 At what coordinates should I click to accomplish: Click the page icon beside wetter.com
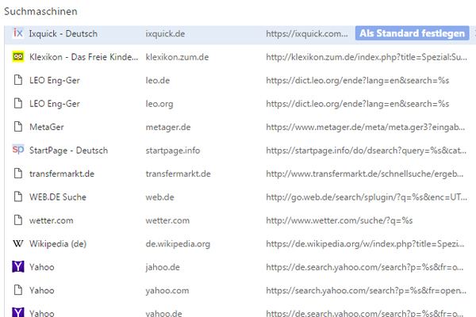(x=18, y=220)
